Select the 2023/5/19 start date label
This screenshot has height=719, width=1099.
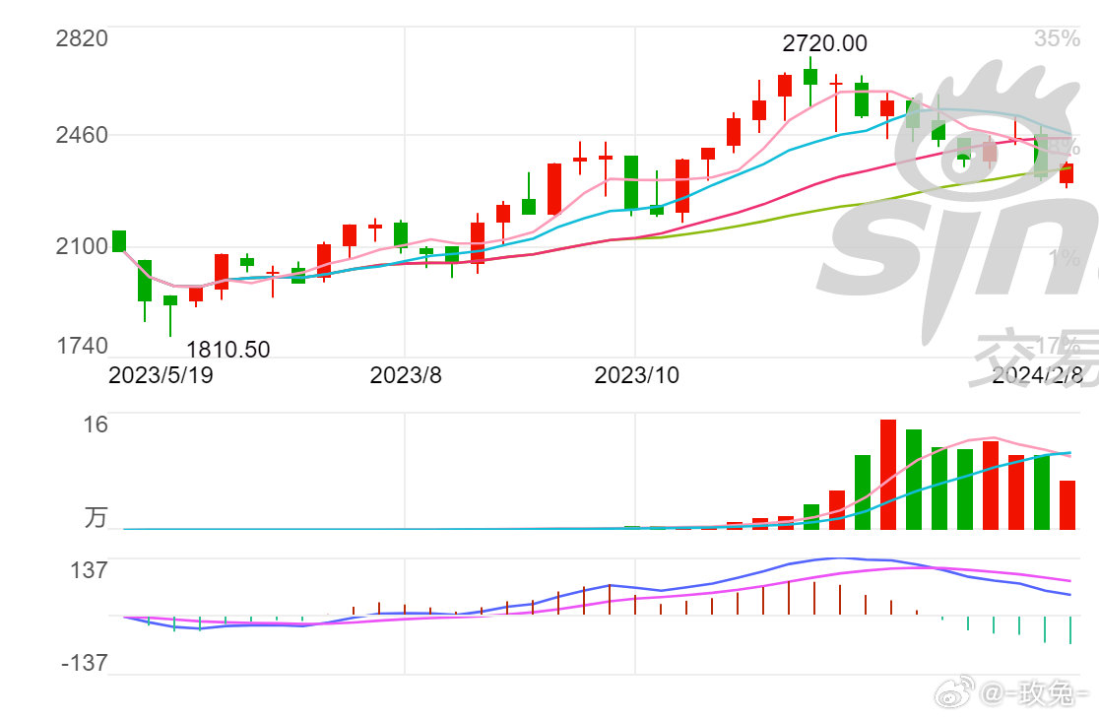161,375
